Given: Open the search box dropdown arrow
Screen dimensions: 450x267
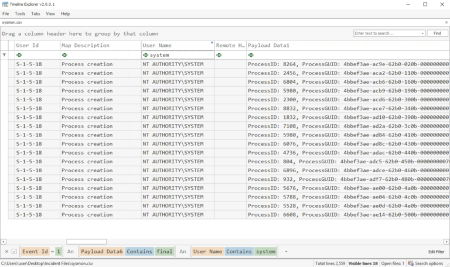Looking at the screenshot, I should (422, 33).
